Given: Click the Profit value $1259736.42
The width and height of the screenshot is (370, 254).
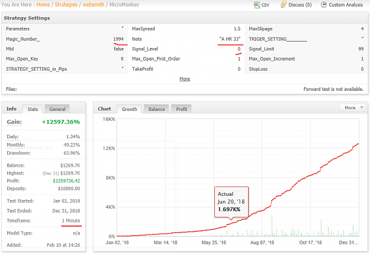Looking at the screenshot, I should tap(66, 181).
